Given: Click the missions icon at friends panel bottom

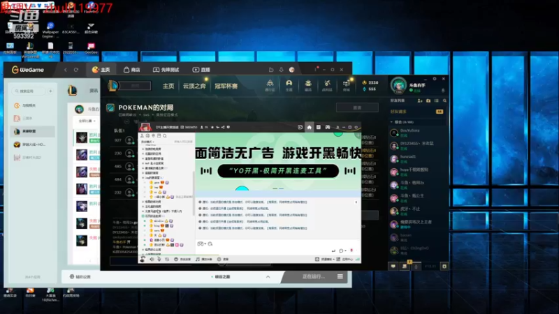Looking at the screenshot, I should (x=405, y=266).
